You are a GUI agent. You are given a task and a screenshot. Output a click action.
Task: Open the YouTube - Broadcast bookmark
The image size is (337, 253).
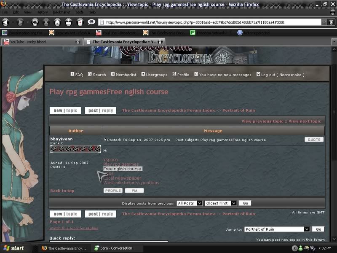[116, 33]
